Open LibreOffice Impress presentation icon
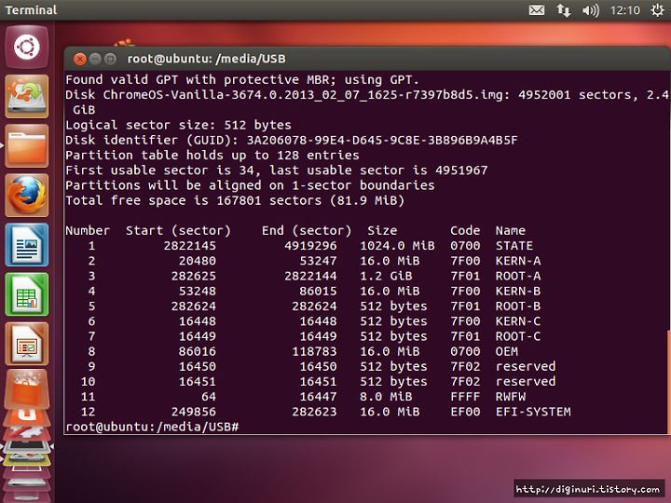 (26, 345)
